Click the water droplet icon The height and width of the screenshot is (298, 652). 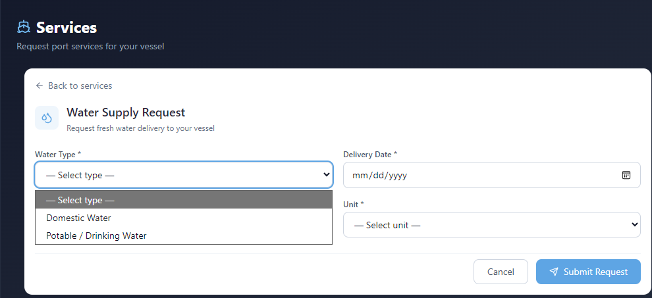(x=47, y=118)
